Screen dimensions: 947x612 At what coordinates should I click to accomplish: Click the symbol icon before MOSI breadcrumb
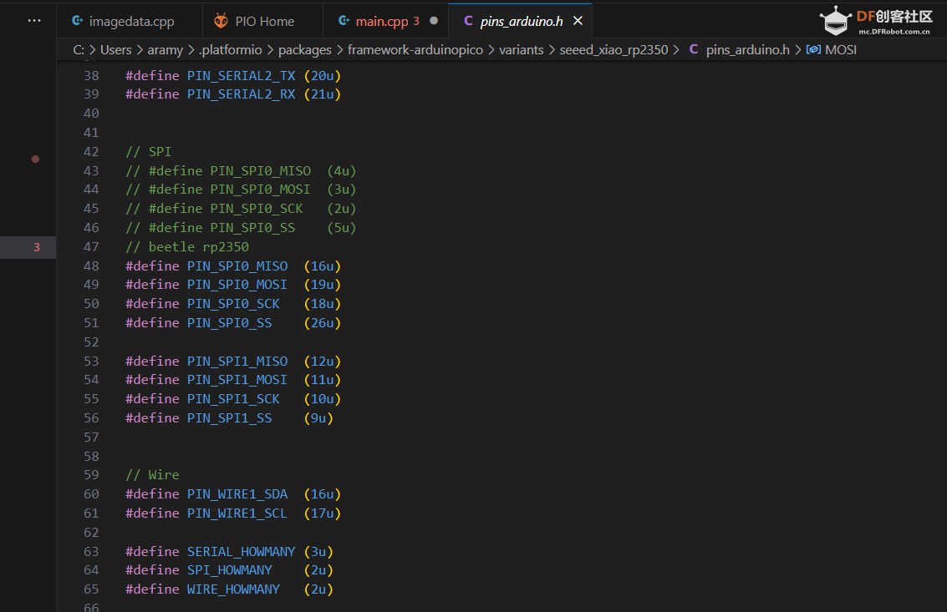tap(813, 49)
